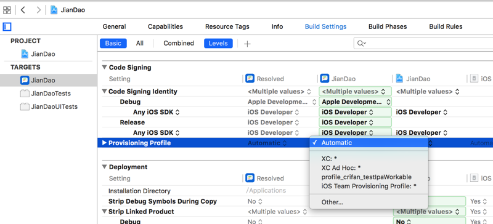Enable the Levels view mode
Screen dimensions: 493x224
[x=218, y=43]
